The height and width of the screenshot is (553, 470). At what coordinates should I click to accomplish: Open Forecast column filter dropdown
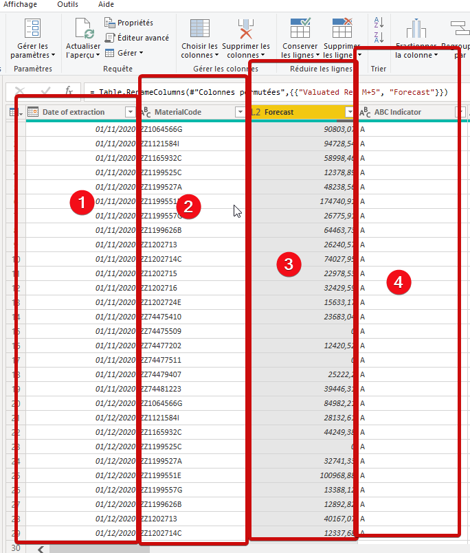click(349, 112)
